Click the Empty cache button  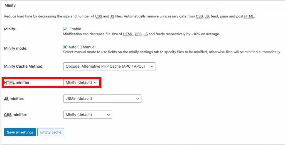pos(51,132)
